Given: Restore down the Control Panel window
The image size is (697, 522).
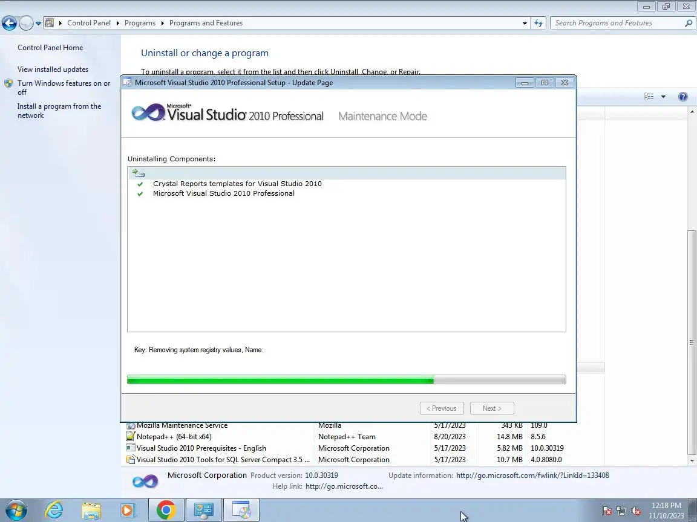Looking at the screenshot, I should [x=666, y=6].
